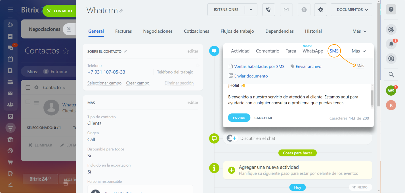Viewport: 405px width, 193px height.
Task: Click the phone number +7 931 107-05-33
Action: tap(106, 72)
